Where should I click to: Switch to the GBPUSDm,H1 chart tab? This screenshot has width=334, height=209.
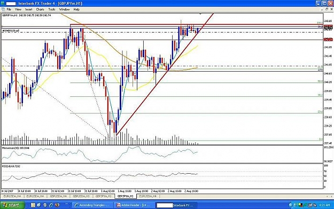(81, 196)
